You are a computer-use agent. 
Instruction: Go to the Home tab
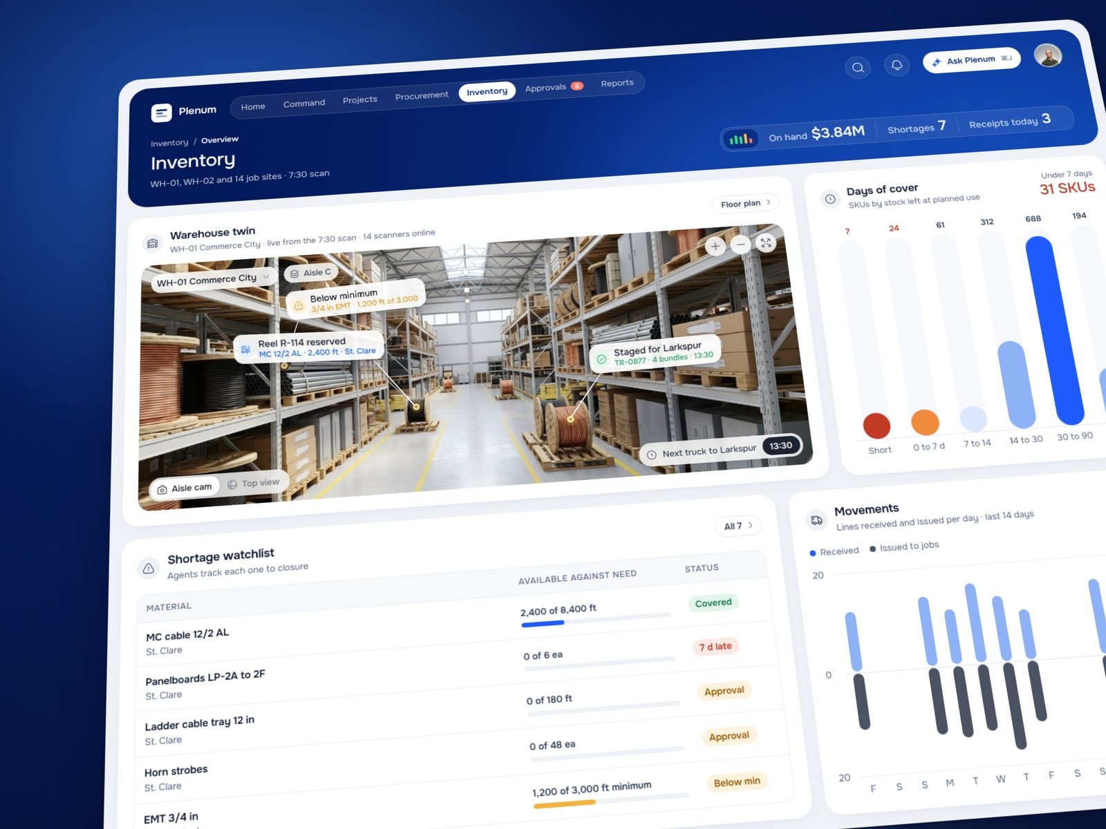tap(253, 106)
